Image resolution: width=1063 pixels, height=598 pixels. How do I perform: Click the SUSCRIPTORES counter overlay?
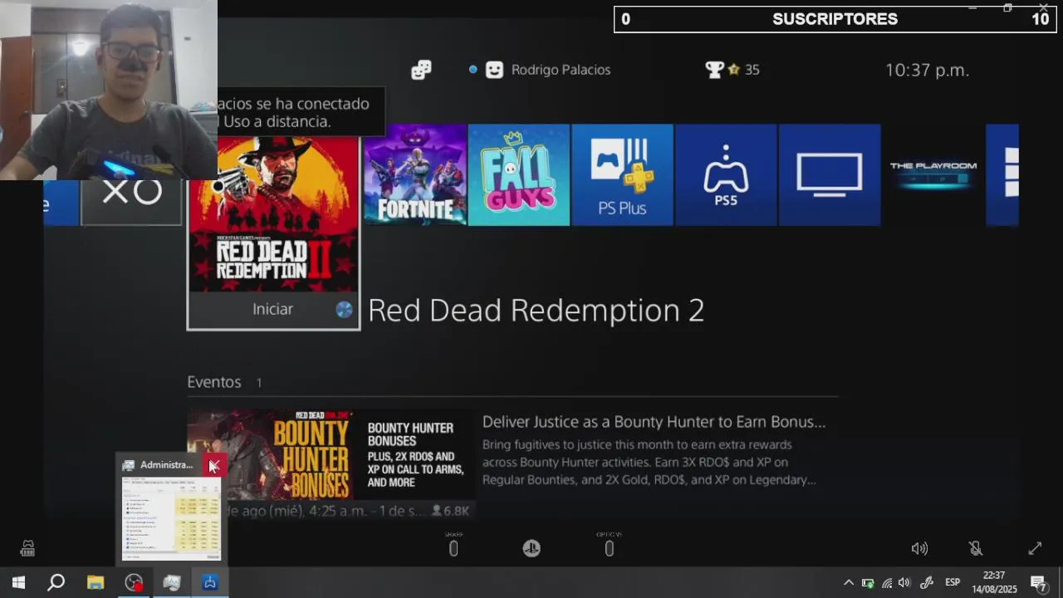[x=835, y=19]
